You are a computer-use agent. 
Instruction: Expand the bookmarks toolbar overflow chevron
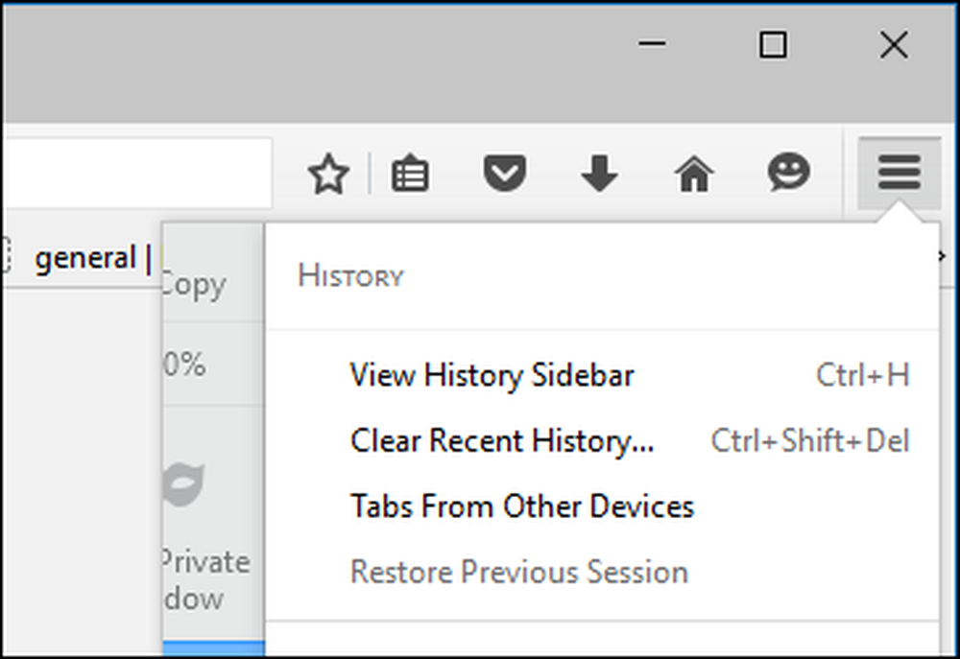pyautogui.click(x=943, y=256)
